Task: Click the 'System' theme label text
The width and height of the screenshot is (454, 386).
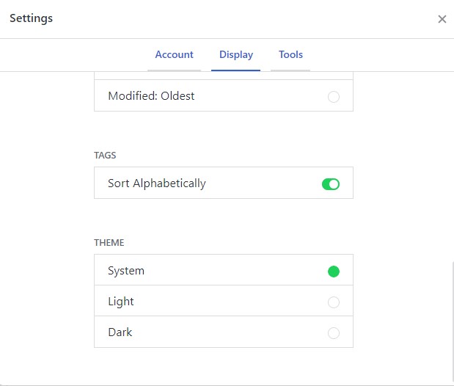Action: pos(126,271)
